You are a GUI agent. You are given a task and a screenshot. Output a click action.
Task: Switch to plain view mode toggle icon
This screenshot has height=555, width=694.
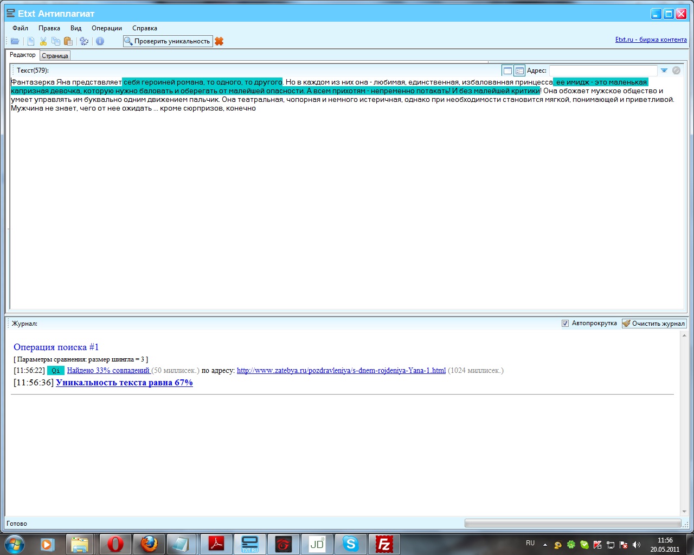507,70
